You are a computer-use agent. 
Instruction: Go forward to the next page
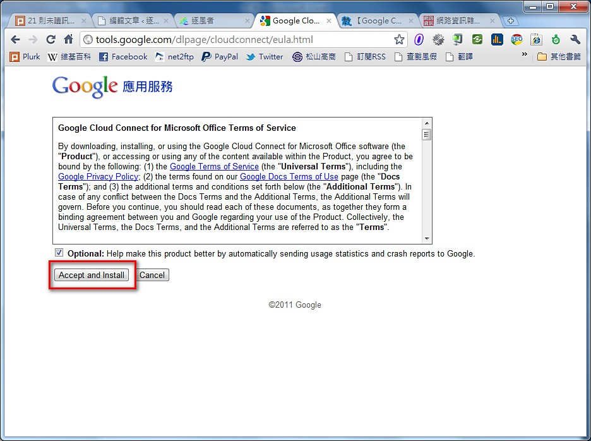(x=33, y=39)
